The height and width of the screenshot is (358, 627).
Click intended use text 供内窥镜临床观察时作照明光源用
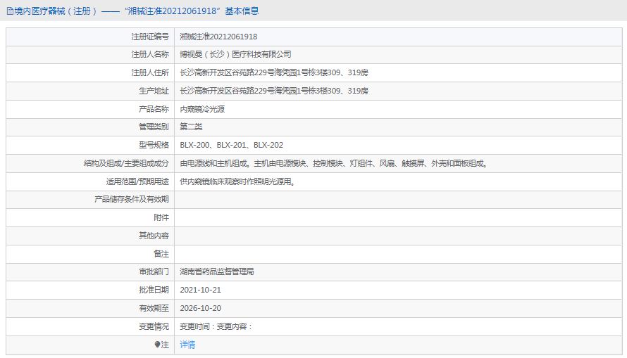pyautogui.click(x=237, y=182)
